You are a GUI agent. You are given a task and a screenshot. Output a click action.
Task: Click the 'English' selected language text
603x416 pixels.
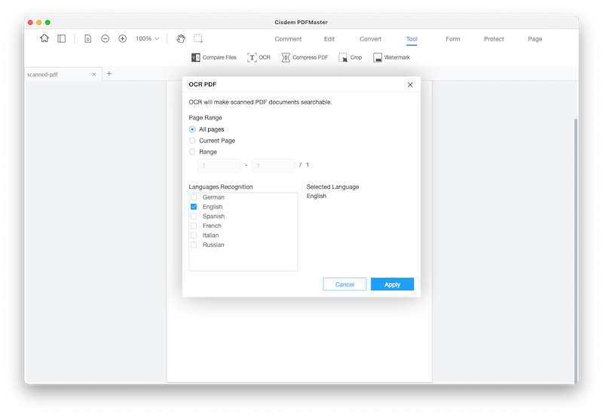[317, 196]
